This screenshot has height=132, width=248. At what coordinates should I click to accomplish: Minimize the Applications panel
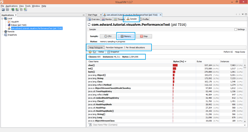(84, 15)
